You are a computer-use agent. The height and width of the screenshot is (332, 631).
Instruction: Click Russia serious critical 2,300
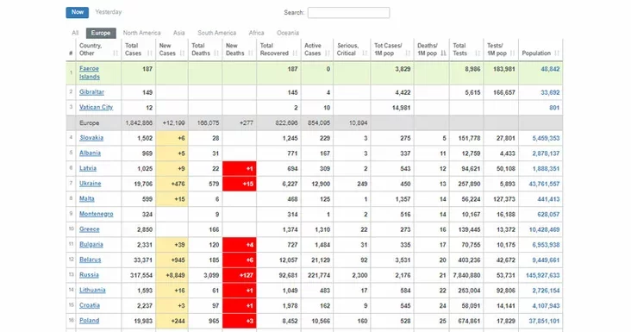(359, 276)
